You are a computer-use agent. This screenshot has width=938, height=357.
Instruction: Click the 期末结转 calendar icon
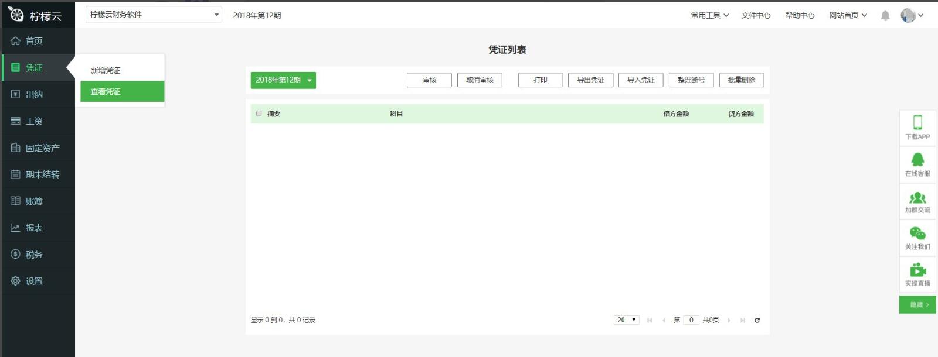pyautogui.click(x=15, y=174)
